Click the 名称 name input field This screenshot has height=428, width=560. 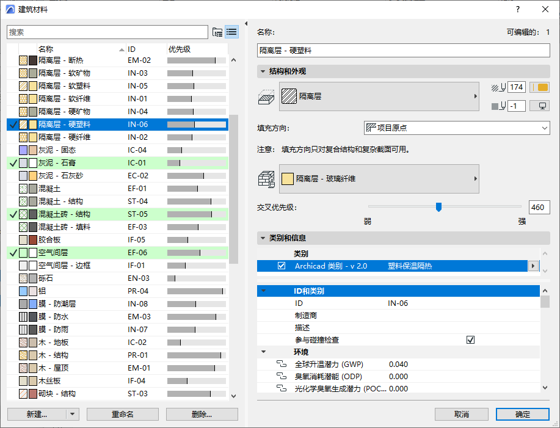pos(403,50)
